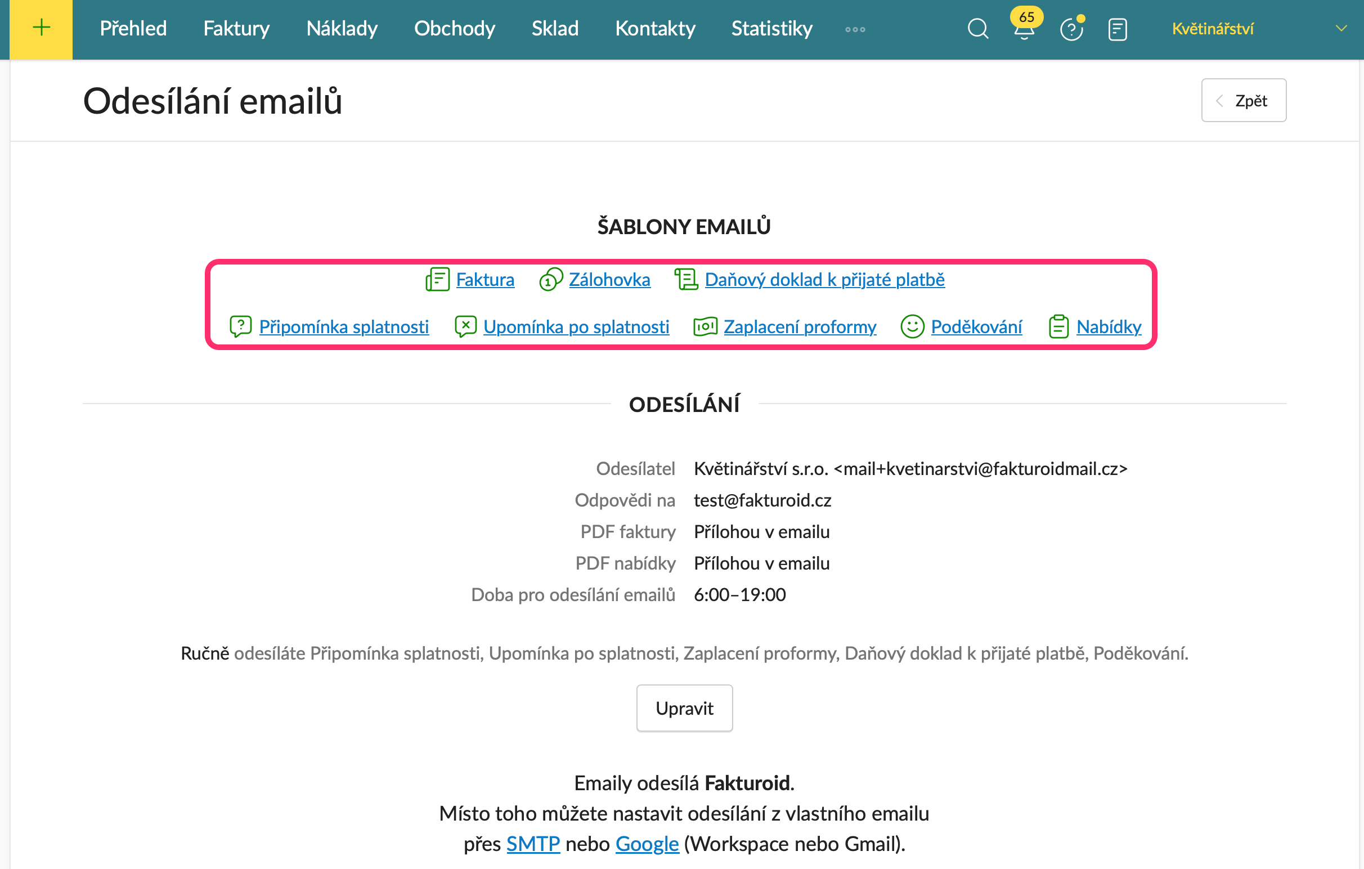Open notifications bell with 65 badge
The image size is (1364, 869).
coord(1024,25)
